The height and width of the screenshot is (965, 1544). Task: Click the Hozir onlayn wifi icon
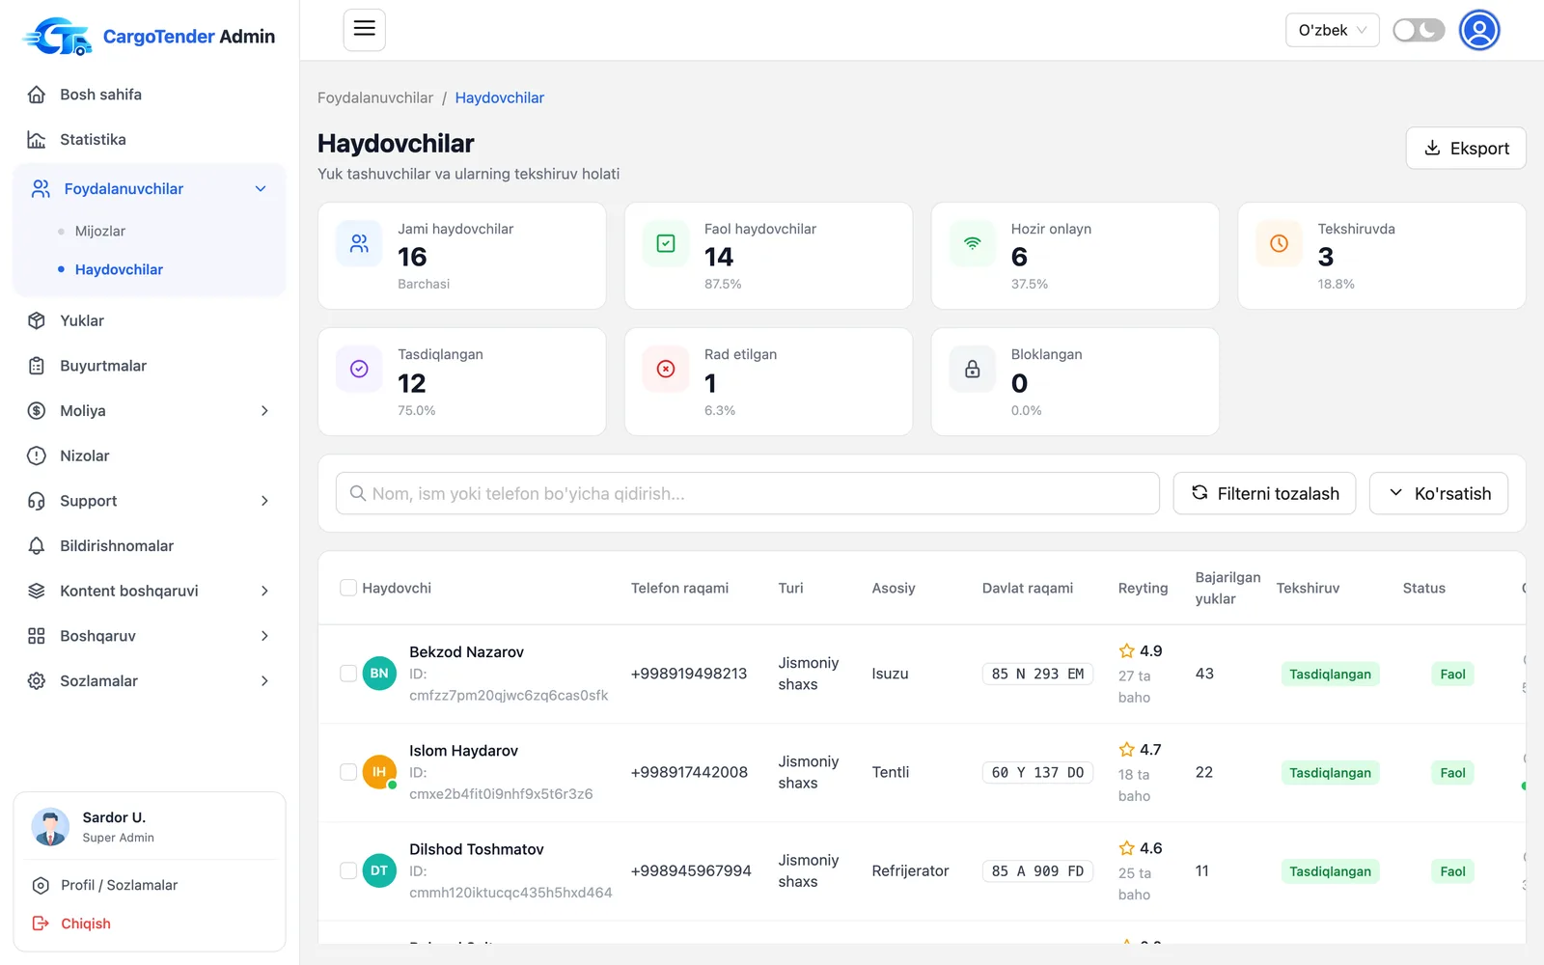pos(973,244)
